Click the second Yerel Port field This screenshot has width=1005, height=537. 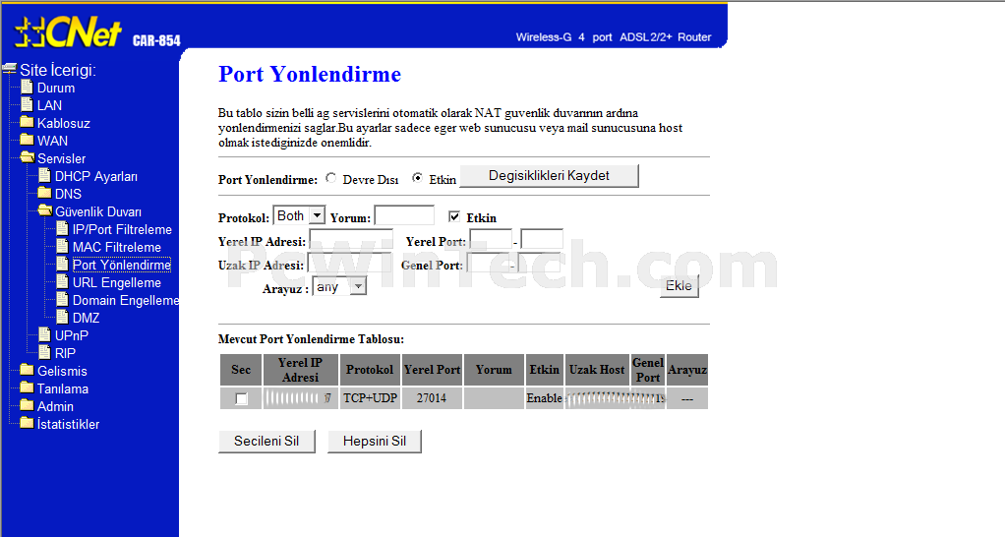542,240
